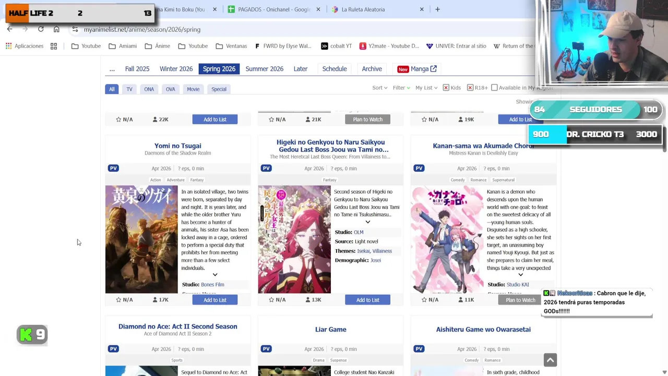Expand Yomi no Tsugai synopsis
The image size is (668, 376).
(215, 275)
